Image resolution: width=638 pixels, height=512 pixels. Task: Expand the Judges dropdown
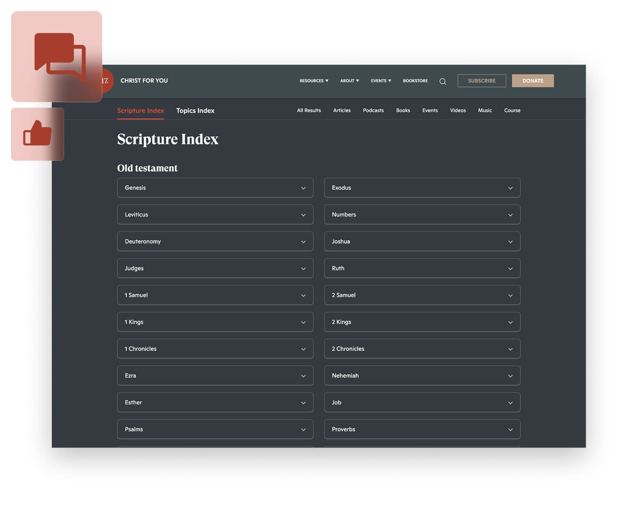(215, 268)
